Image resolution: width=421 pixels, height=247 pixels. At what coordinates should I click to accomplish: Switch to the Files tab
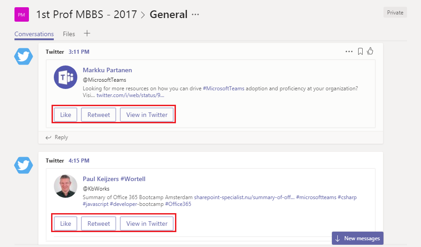click(69, 34)
